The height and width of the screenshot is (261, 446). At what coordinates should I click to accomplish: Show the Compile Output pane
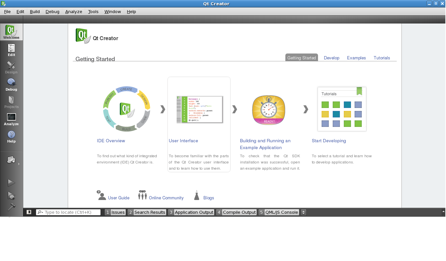(236, 212)
